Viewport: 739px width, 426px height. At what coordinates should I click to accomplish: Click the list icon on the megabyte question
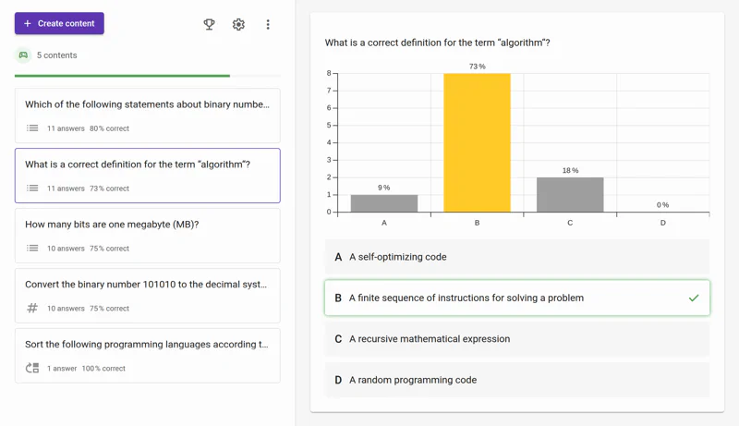32,249
